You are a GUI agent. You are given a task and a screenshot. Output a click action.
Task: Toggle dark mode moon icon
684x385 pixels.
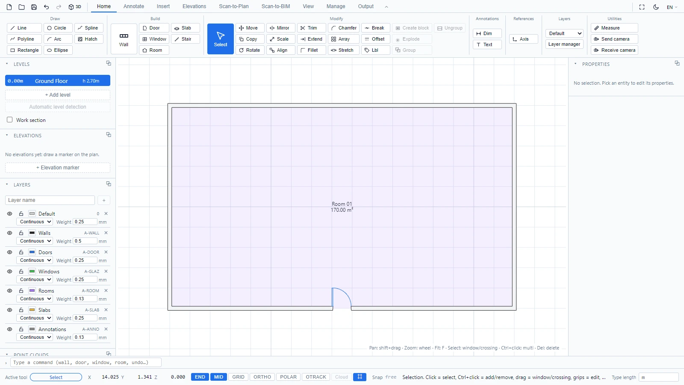pyautogui.click(x=656, y=7)
